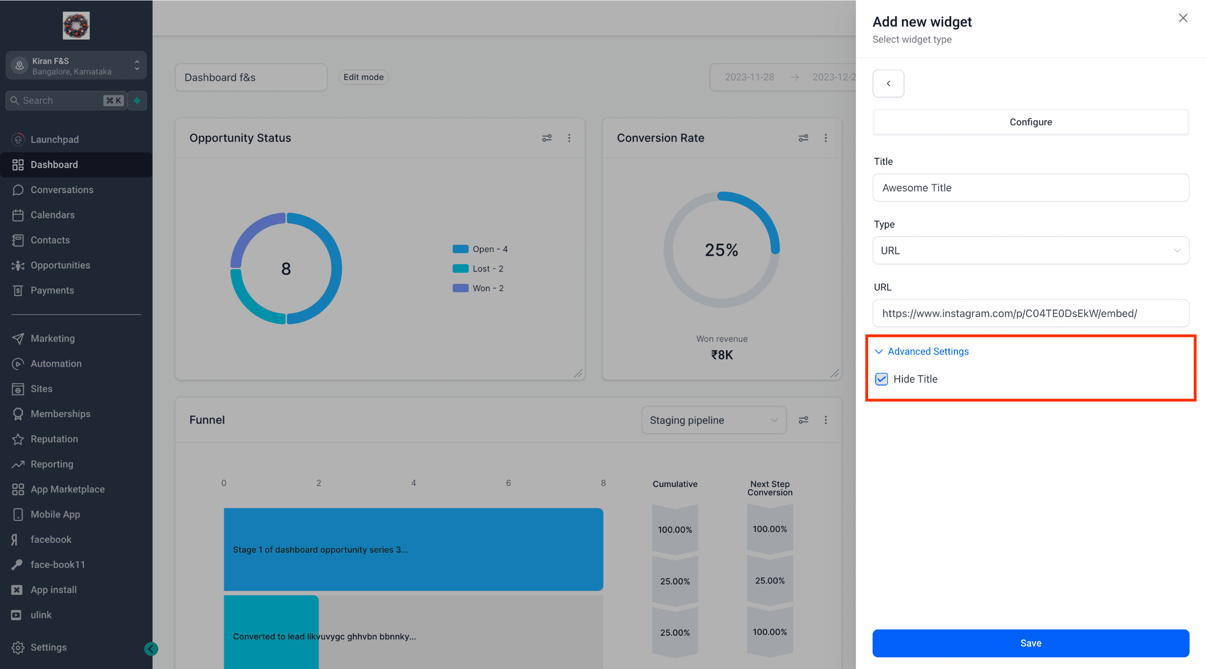Select the Configure tab

tap(1031, 122)
